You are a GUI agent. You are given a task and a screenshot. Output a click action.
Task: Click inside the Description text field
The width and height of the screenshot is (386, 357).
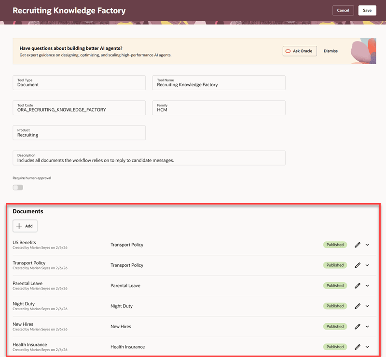(x=145, y=158)
